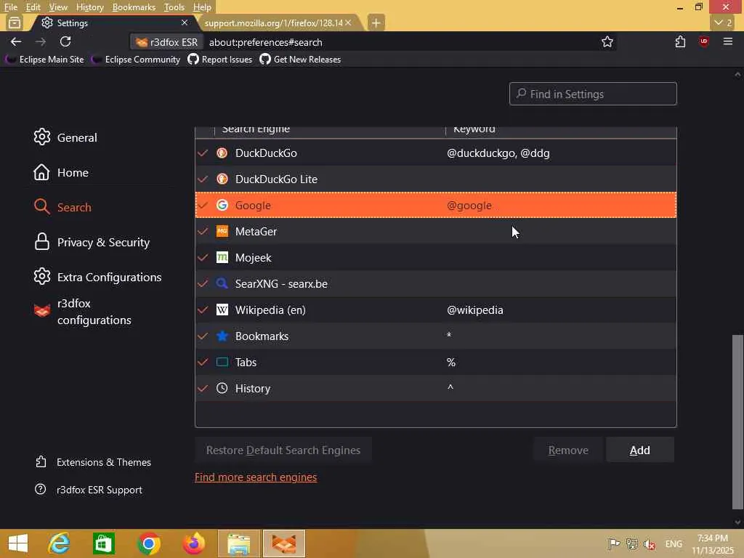Click Restore Default Search Engines button
The width and height of the screenshot is (744, 558).
[x=283, y=450]
